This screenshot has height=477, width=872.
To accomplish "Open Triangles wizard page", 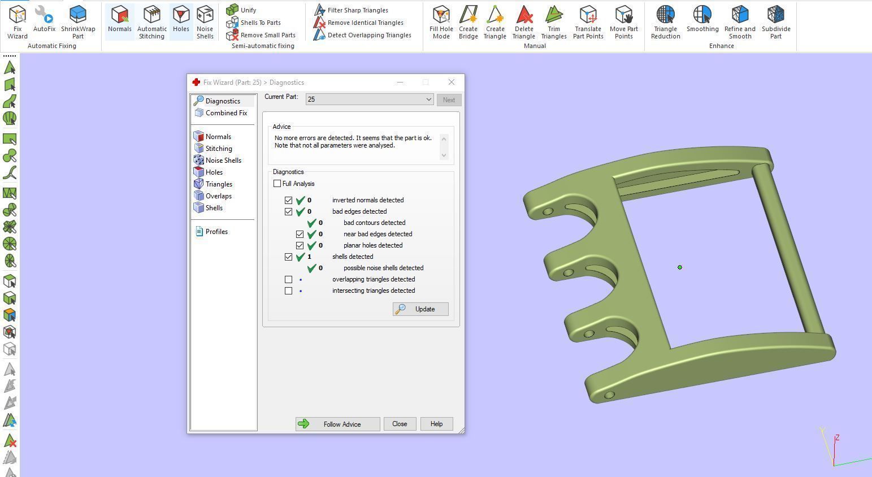I will click(x=219, y=184).
